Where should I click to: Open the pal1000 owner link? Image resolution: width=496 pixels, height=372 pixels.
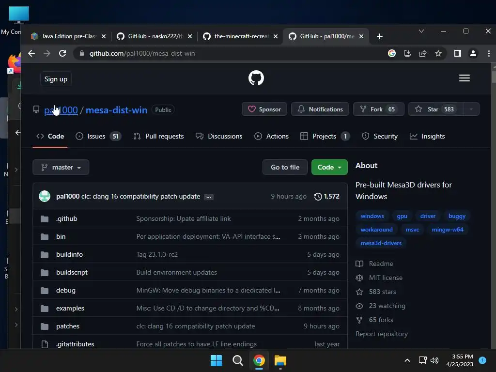61,110
